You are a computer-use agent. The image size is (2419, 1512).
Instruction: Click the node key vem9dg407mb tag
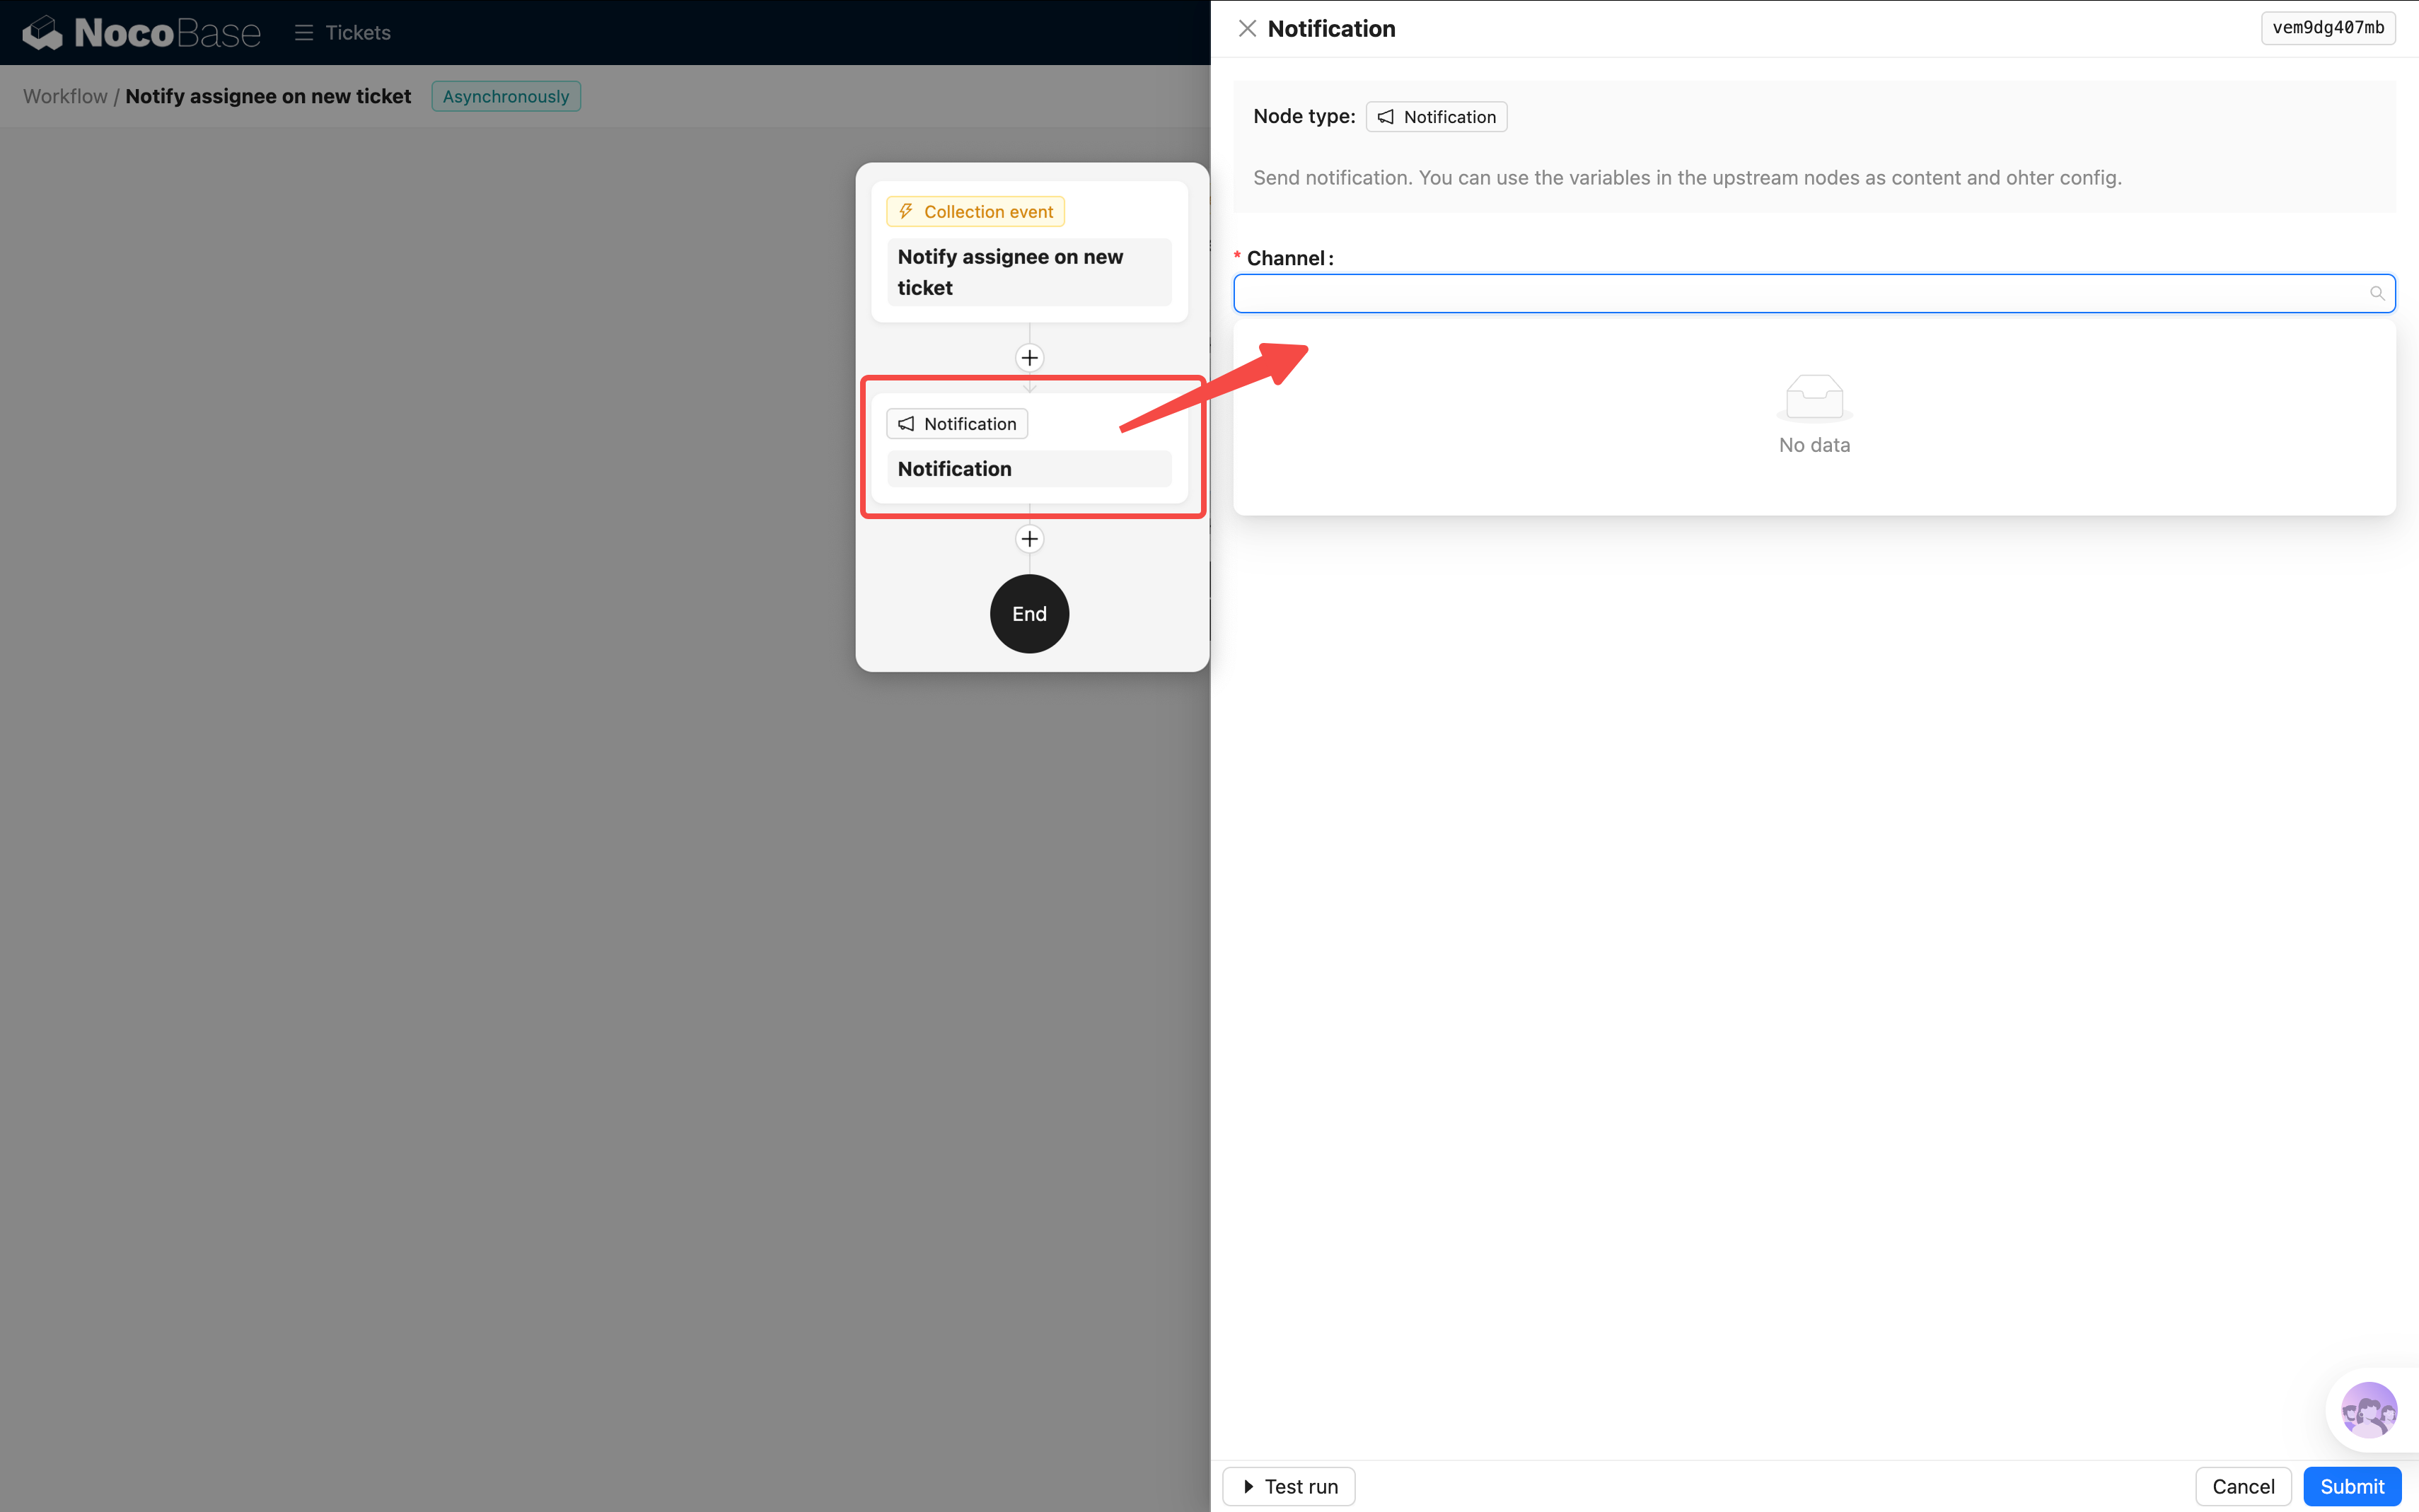pos(2327,28)
